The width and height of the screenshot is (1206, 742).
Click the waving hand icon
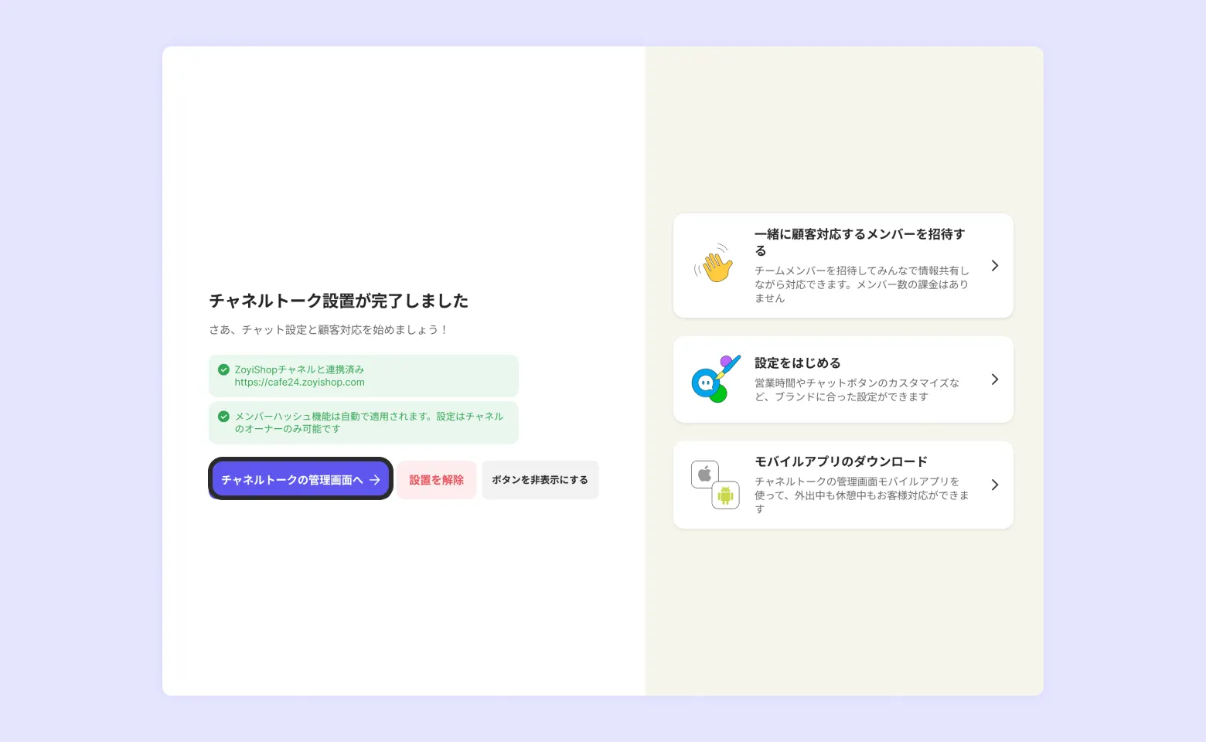(714, 264)
